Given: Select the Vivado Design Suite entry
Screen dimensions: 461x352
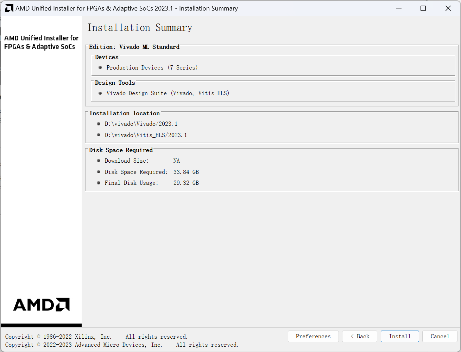Looking at the screenshot, I should click(168, 93).
